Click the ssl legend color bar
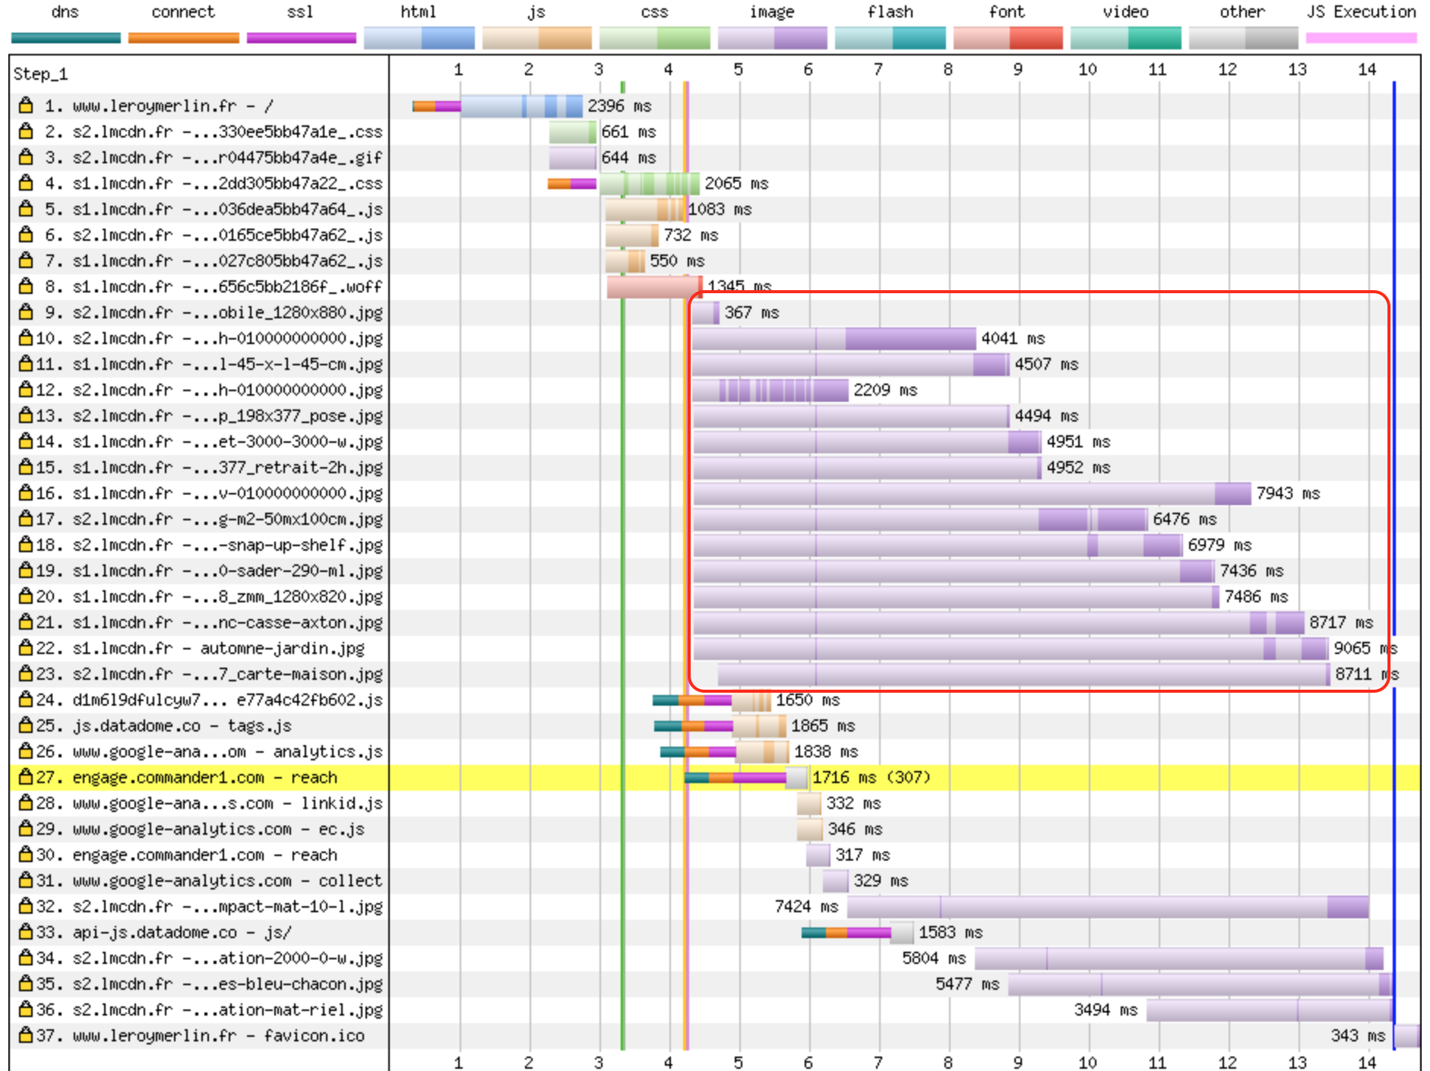 coord(302,38)
